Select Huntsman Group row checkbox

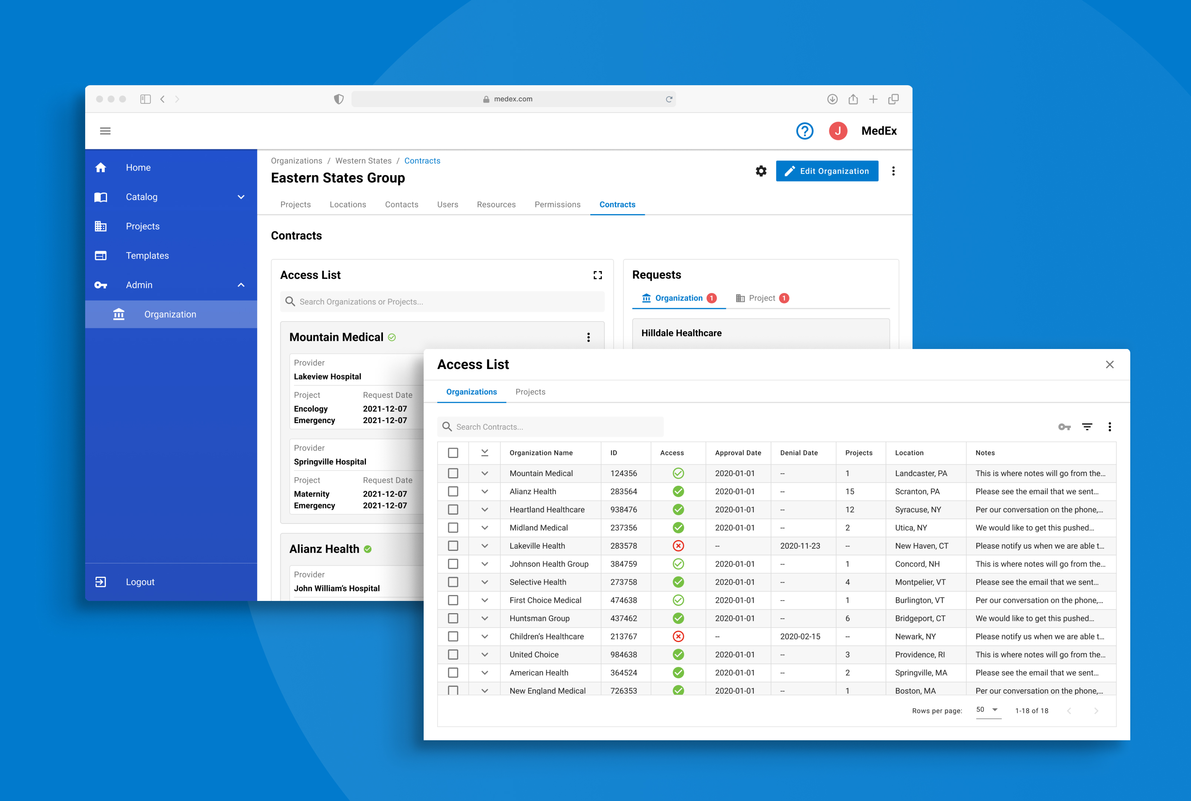pos(453,618)
